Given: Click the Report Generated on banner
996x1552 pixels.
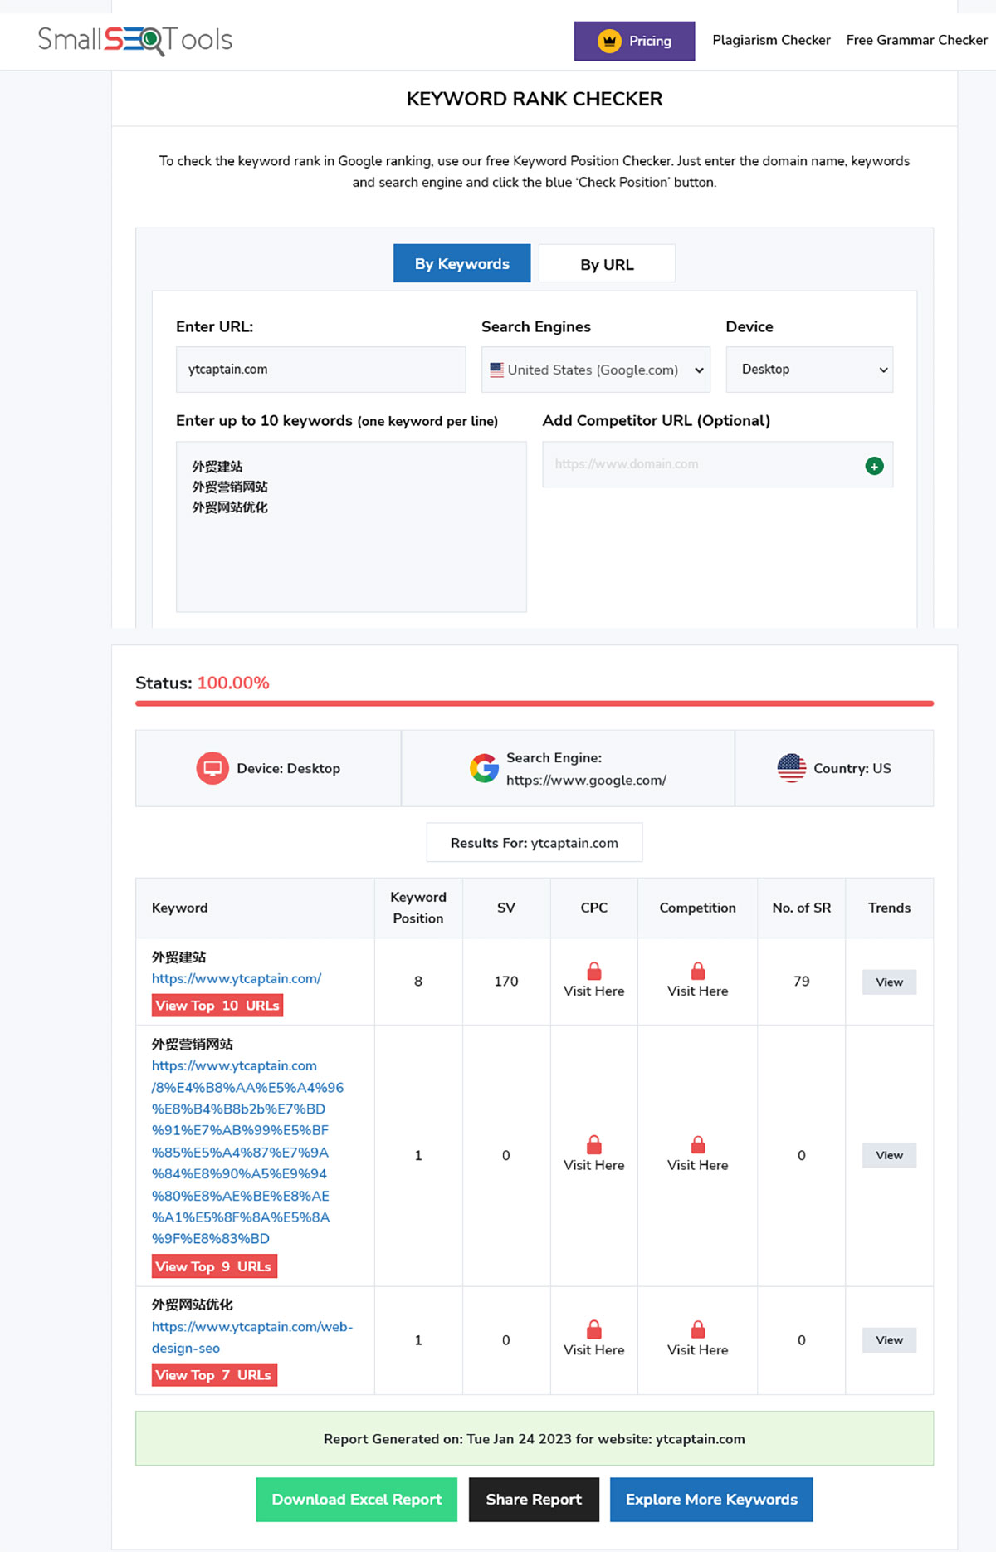Looking at the screenshot, I should click(535, 1438).
